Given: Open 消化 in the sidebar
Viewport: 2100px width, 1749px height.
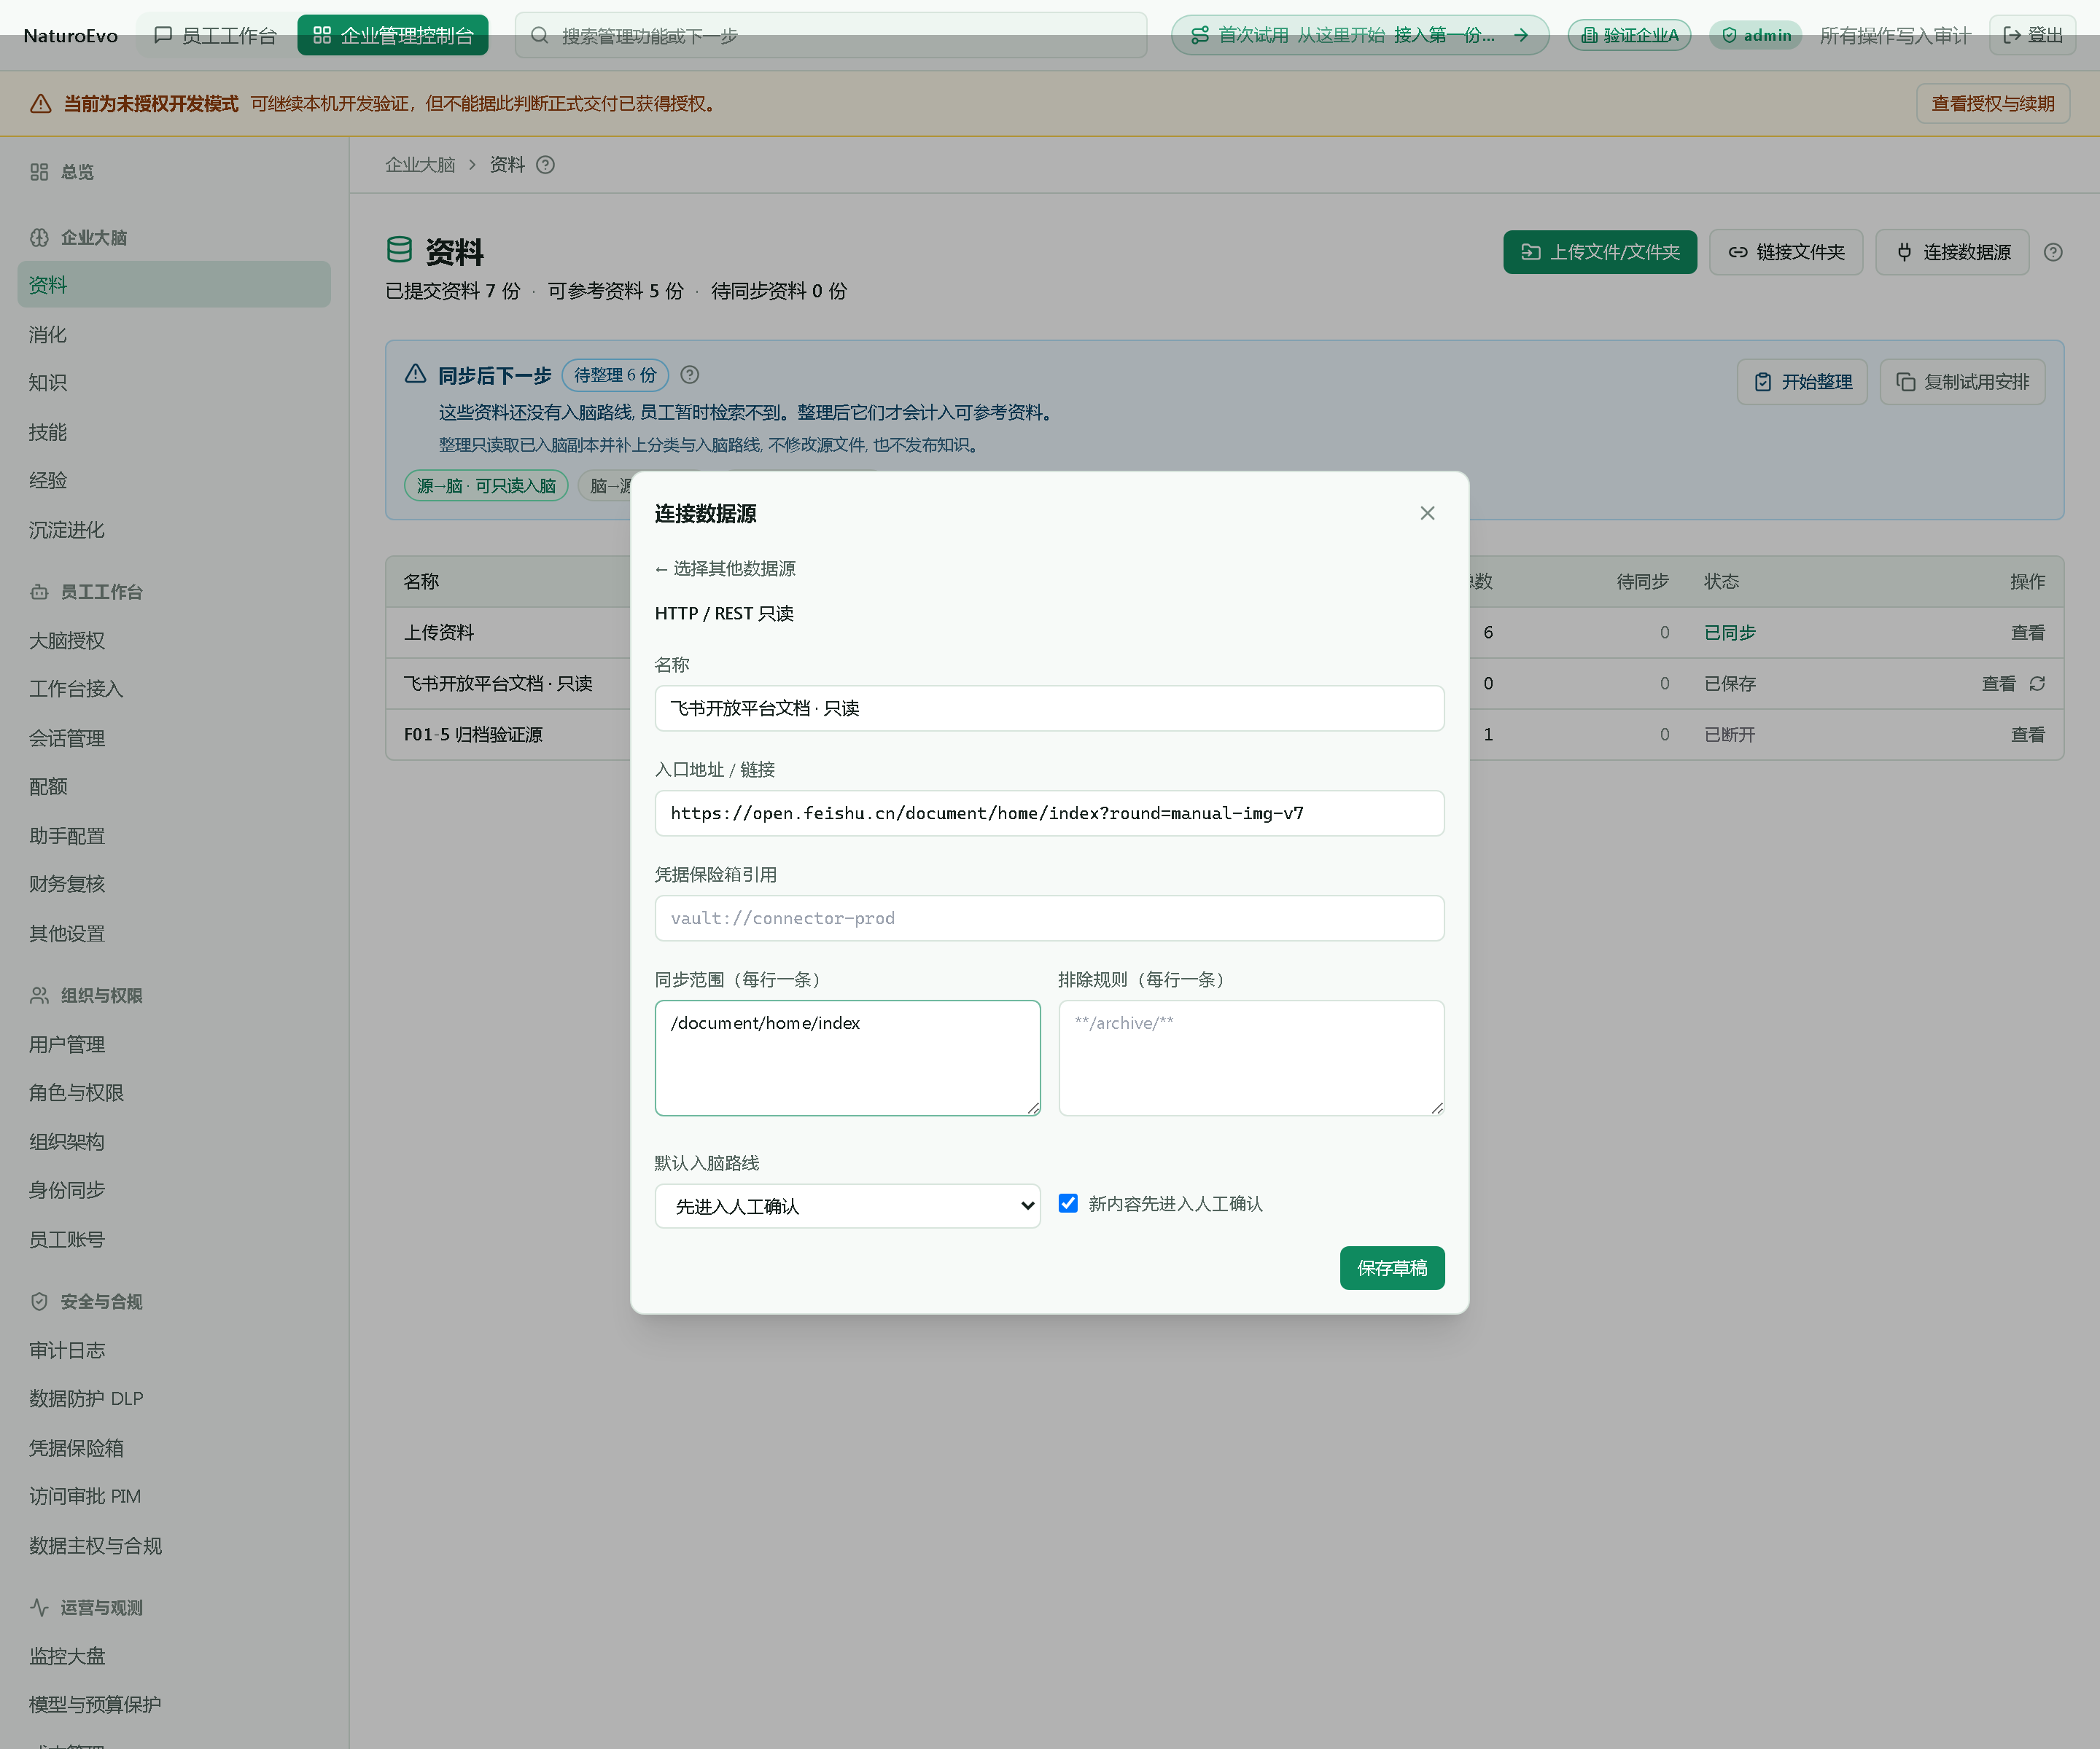Looking at the screenshot, I should point(174,334).
